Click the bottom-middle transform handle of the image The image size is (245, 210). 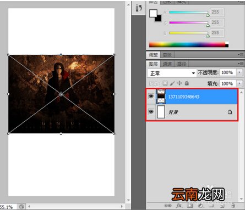pos(61,134)
